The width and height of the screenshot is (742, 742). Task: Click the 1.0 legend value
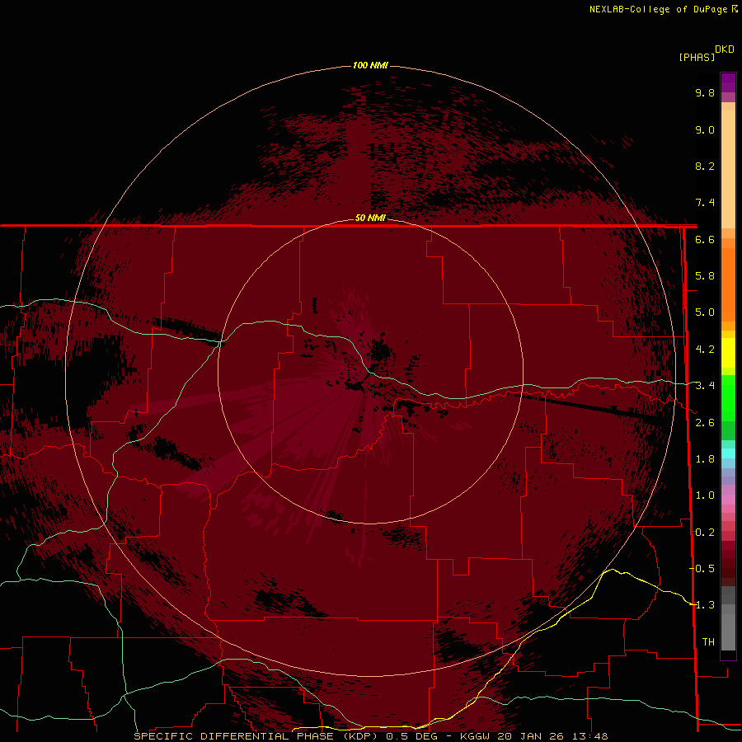(x=705, y=495)
